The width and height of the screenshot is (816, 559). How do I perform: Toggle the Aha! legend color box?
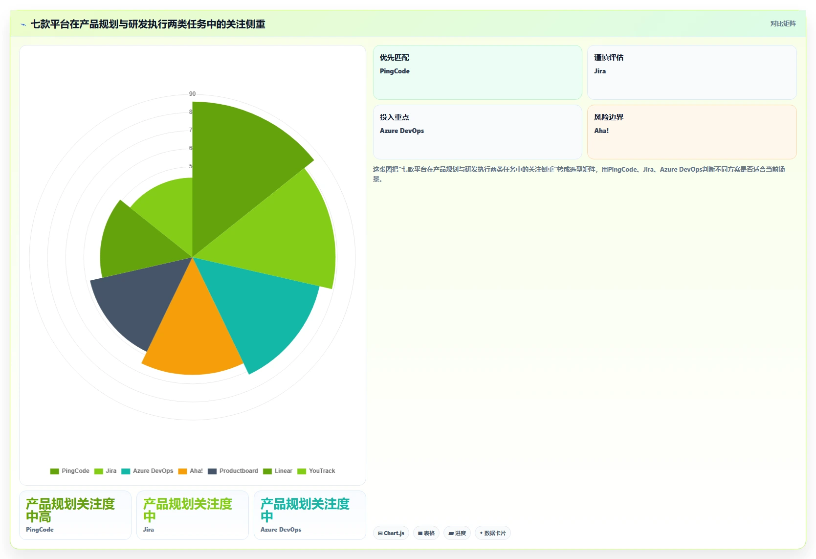[x=183, y=471]
